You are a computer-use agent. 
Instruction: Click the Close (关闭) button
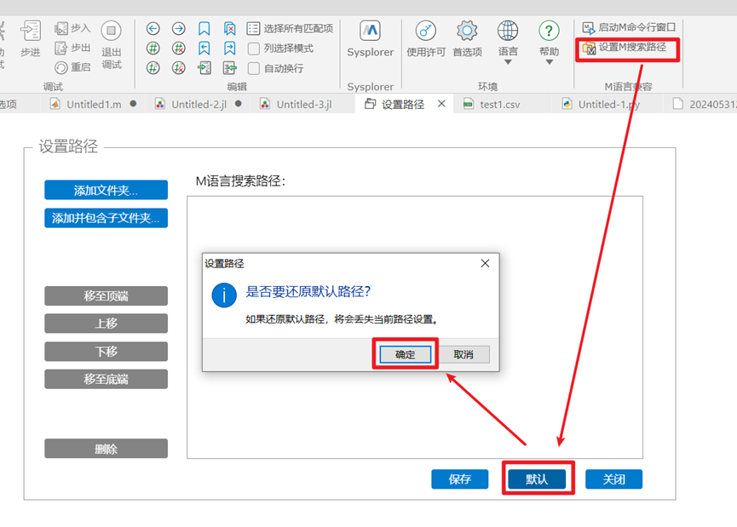613,479
